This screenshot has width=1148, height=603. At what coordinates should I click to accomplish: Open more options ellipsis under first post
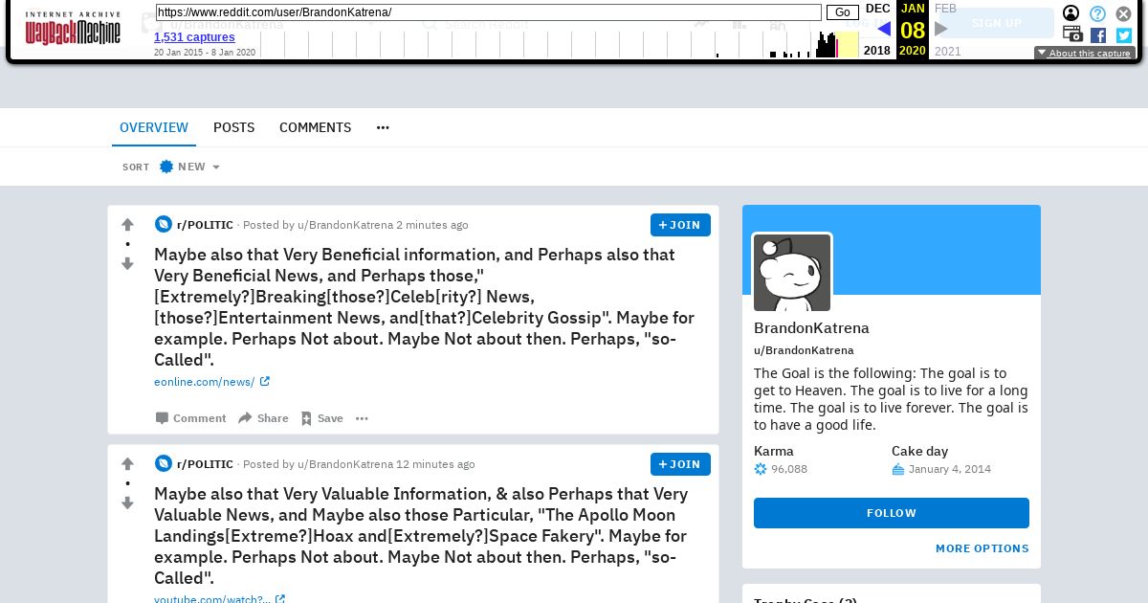[362, 418]
